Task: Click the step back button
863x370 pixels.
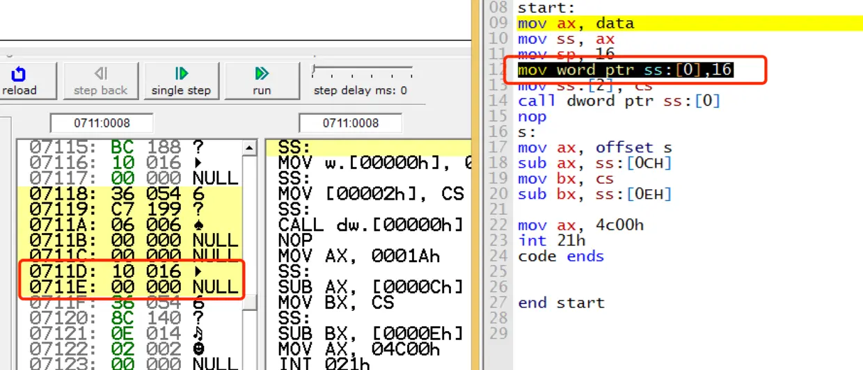Action: (x=101, y=81)
